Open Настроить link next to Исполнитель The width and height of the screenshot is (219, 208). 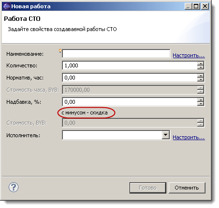click(189, 137)
